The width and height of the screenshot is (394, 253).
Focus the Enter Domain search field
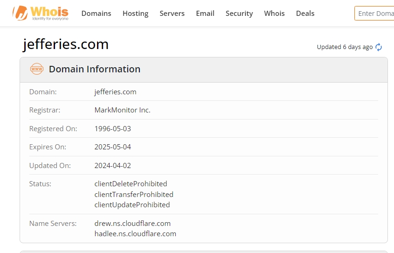point(375,14)
